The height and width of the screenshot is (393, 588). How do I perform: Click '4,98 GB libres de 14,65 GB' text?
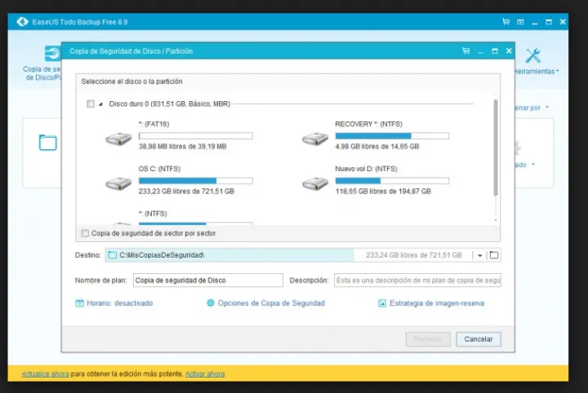point(376,146)
